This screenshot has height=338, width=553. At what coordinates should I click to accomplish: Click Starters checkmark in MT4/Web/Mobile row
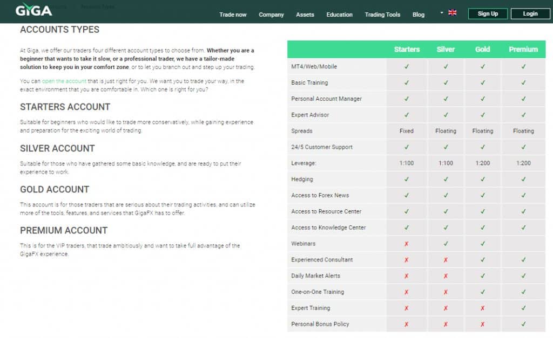[x=407, y=66]
